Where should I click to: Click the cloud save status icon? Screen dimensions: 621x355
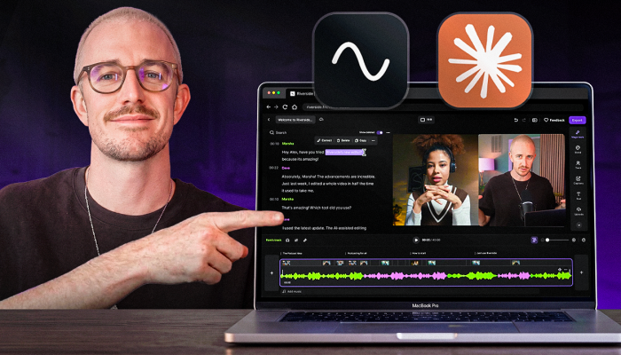[x=321, y=119]
